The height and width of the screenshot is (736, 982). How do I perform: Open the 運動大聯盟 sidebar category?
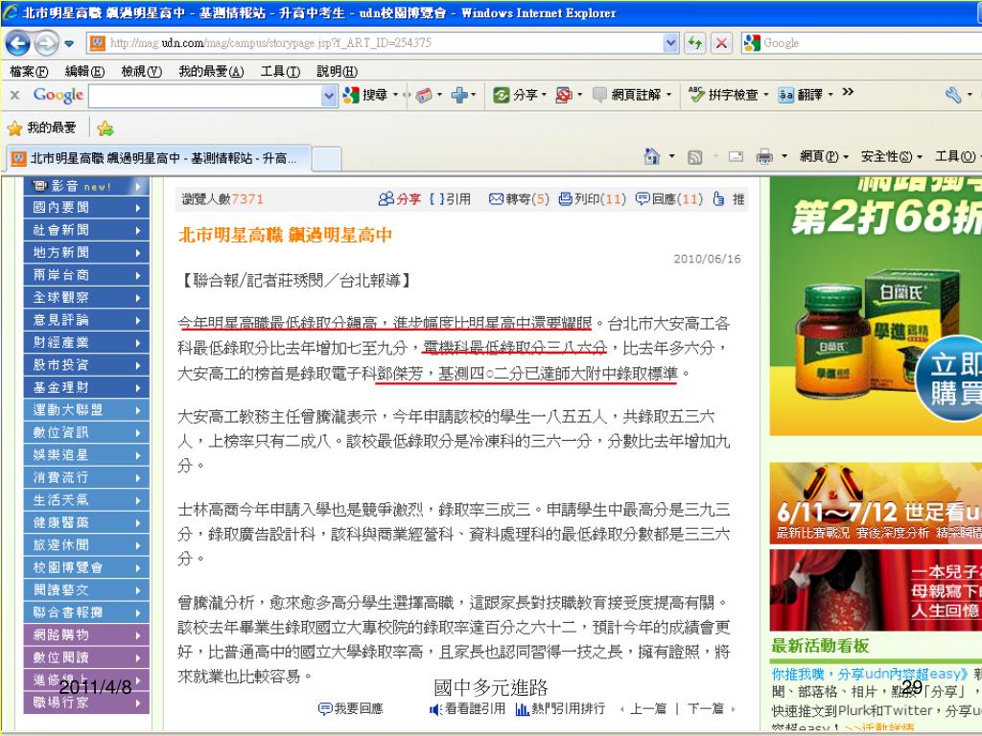coord(86,410)
